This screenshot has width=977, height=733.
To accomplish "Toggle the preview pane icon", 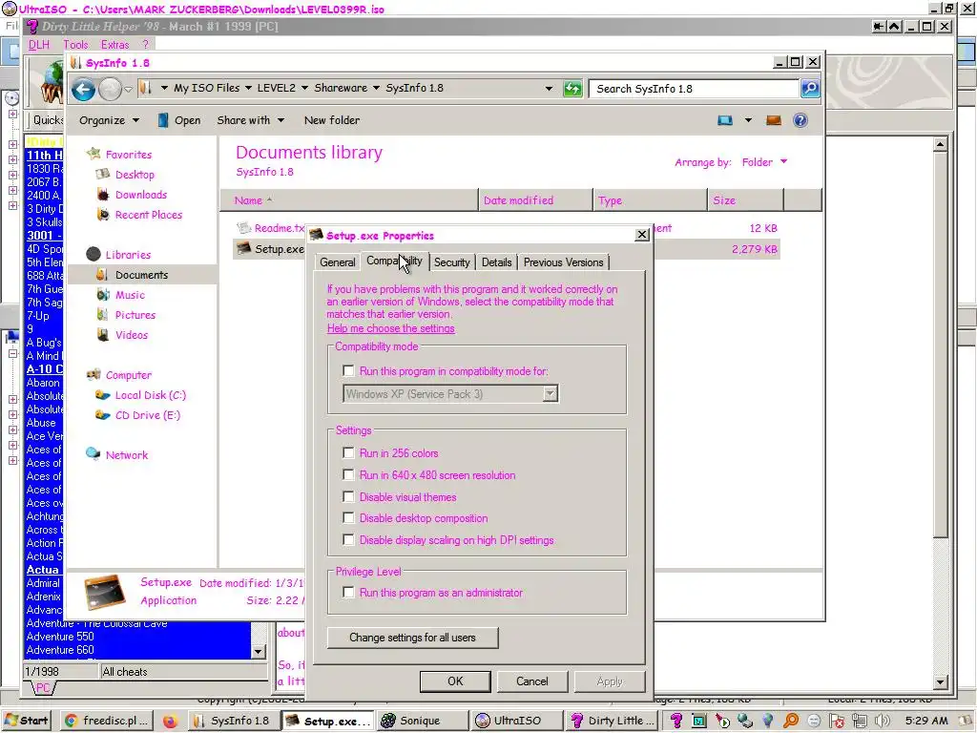I will (x=773, y=120).
